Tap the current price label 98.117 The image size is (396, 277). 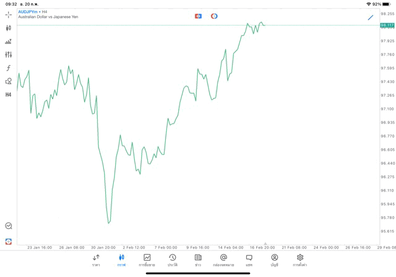coord(387,25)
